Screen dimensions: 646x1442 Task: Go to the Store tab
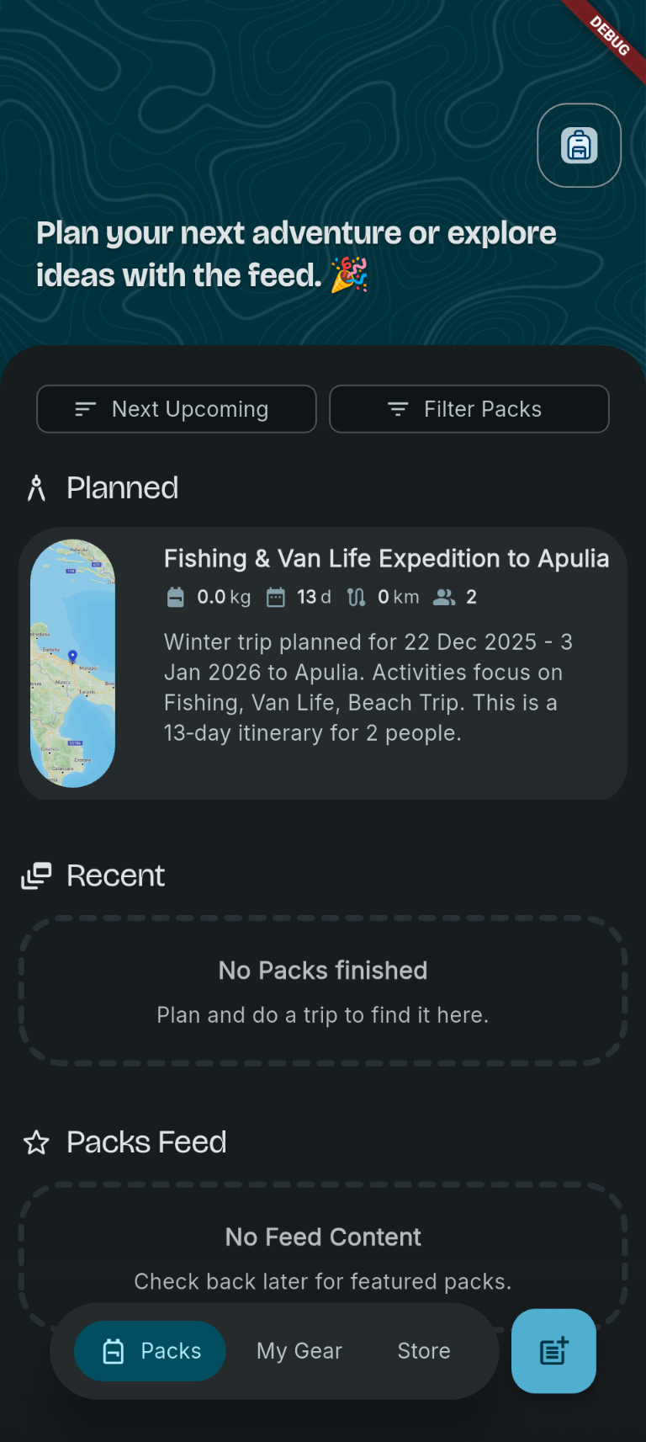pos(424,1351)
